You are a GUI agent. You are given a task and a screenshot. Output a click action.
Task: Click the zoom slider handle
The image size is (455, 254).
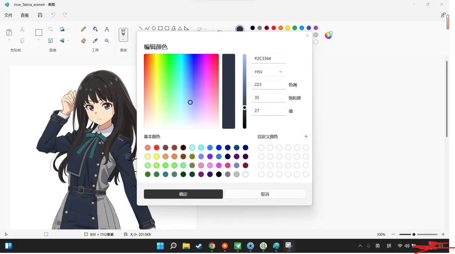point(414,234)
